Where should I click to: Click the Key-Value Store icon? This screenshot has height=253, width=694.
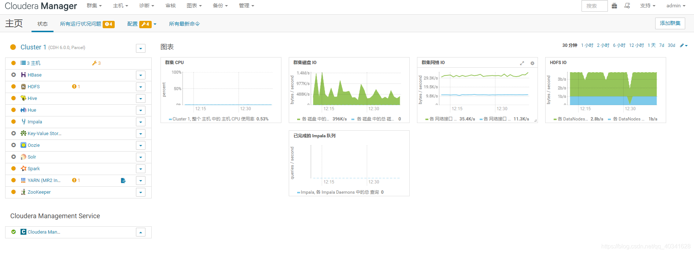(23, 133)
